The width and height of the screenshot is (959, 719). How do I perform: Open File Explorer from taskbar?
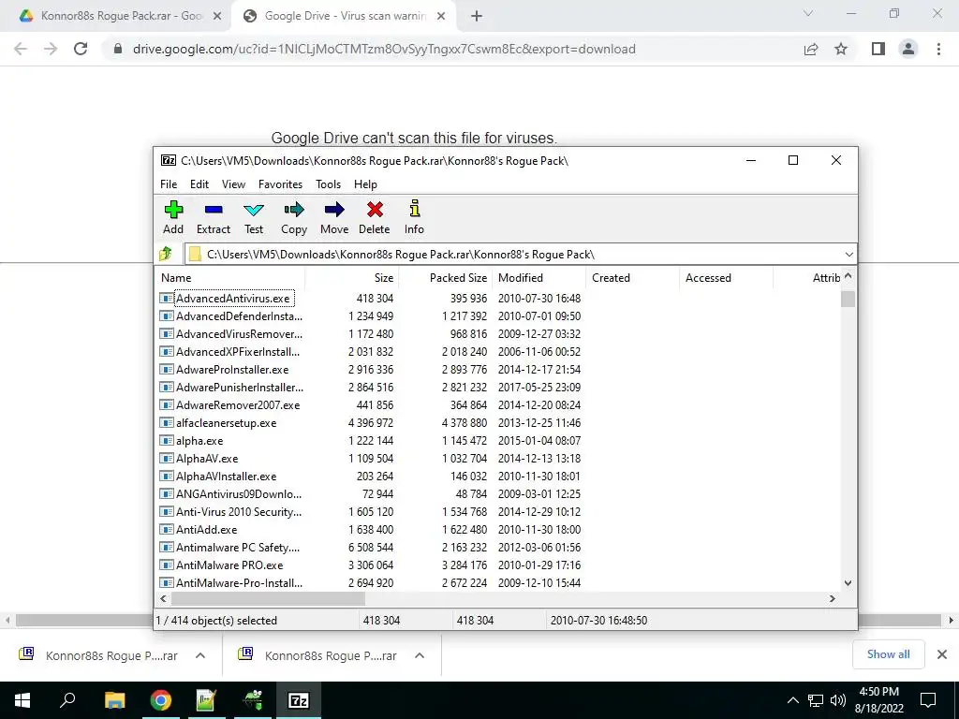tap(114, 700)
